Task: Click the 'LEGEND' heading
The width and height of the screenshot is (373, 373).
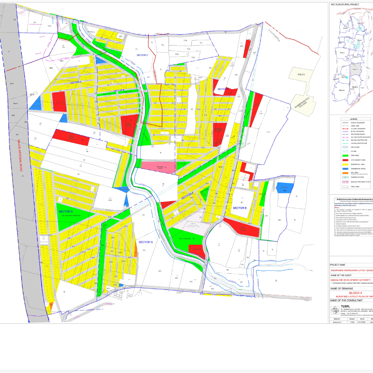Action: (354, 119)
